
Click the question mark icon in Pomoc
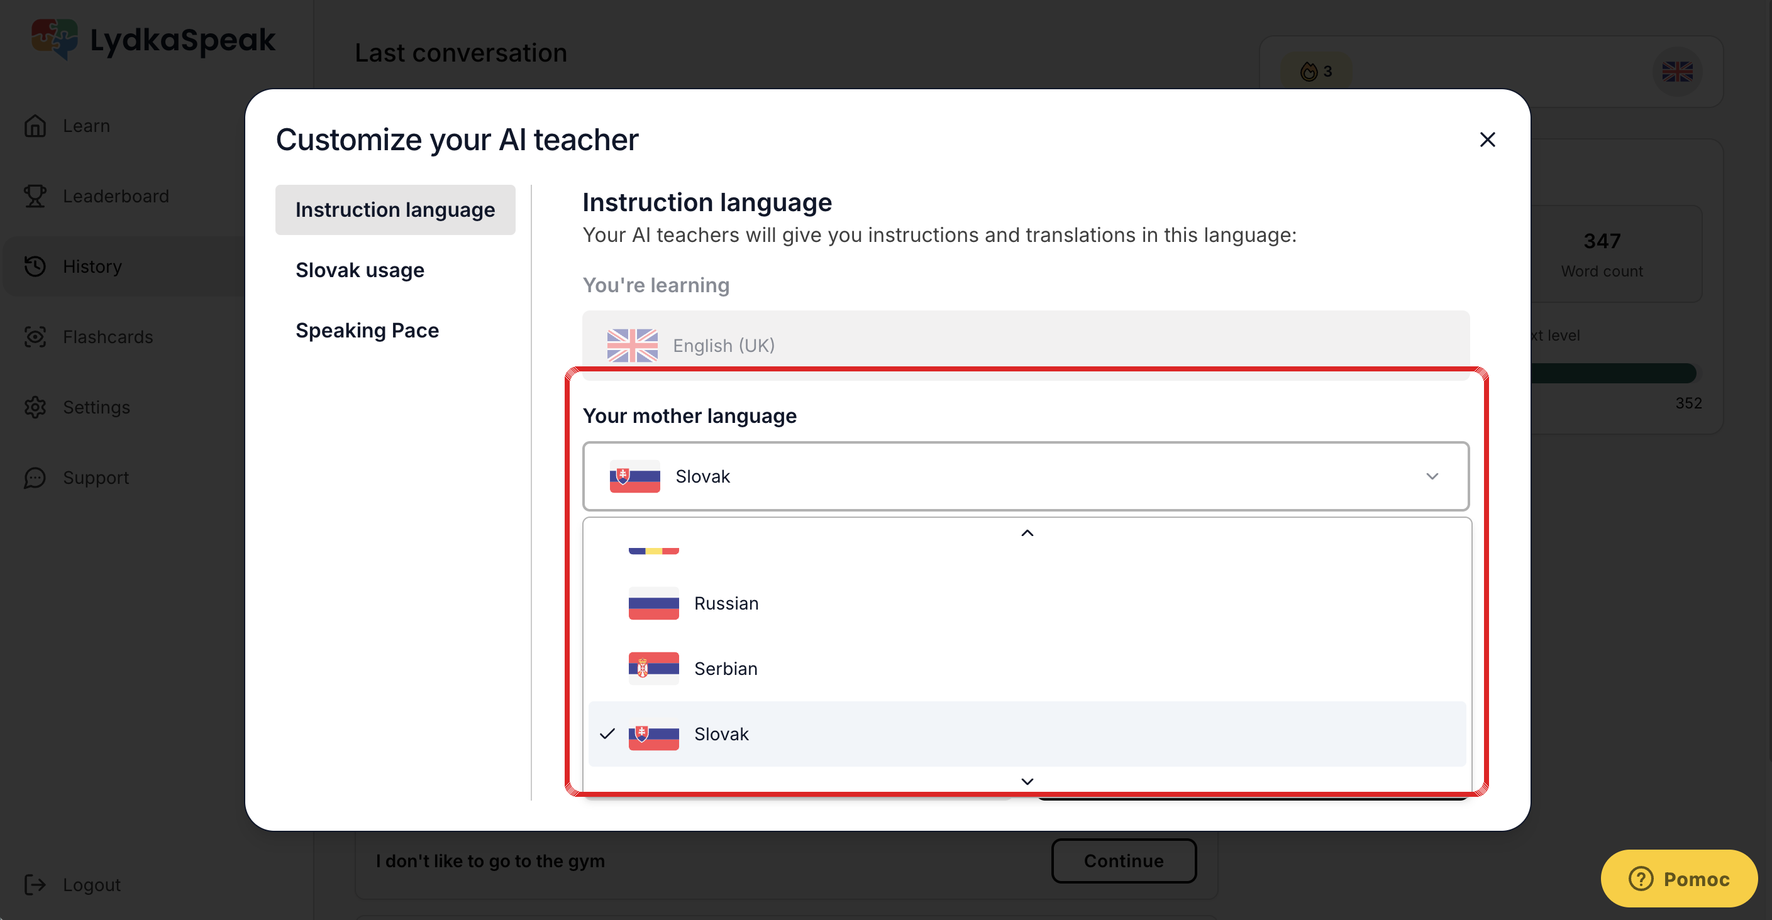point(1641,879)
